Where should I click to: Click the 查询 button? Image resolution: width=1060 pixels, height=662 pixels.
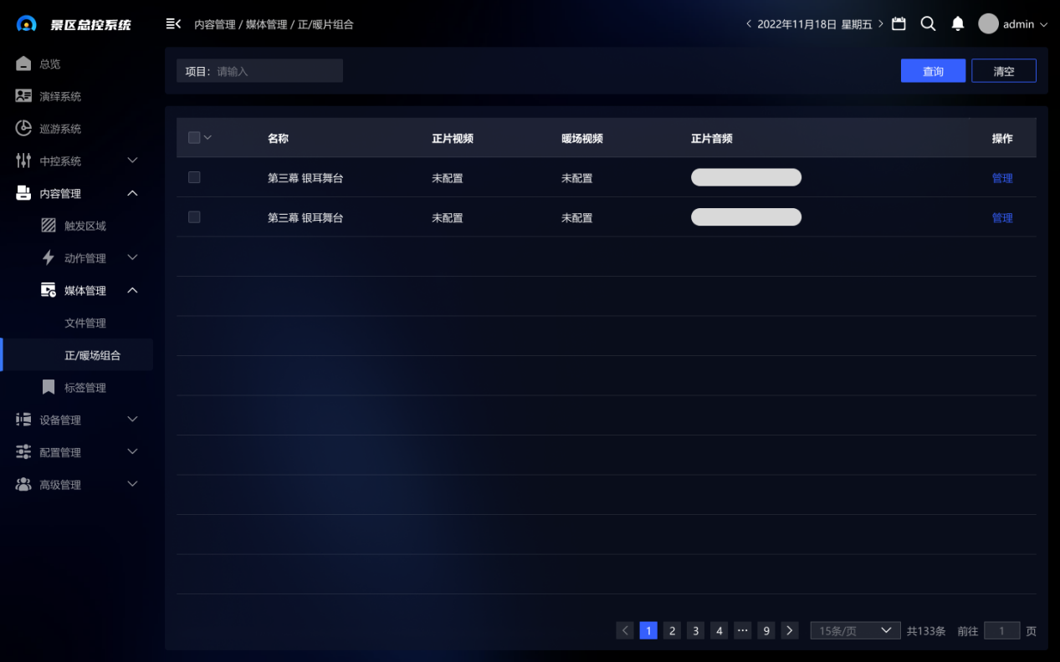point(933,71)
